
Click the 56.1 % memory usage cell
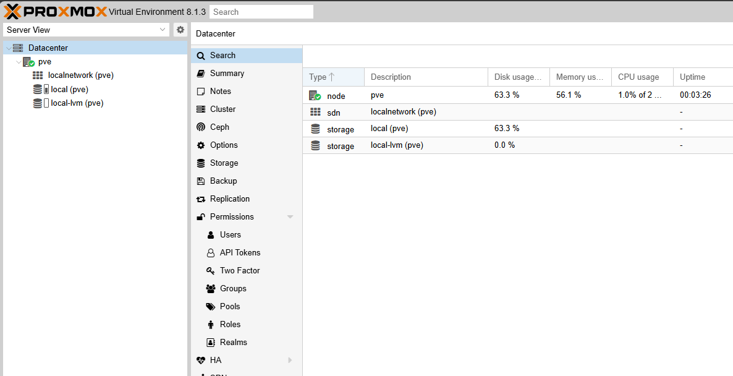point(580,95)
